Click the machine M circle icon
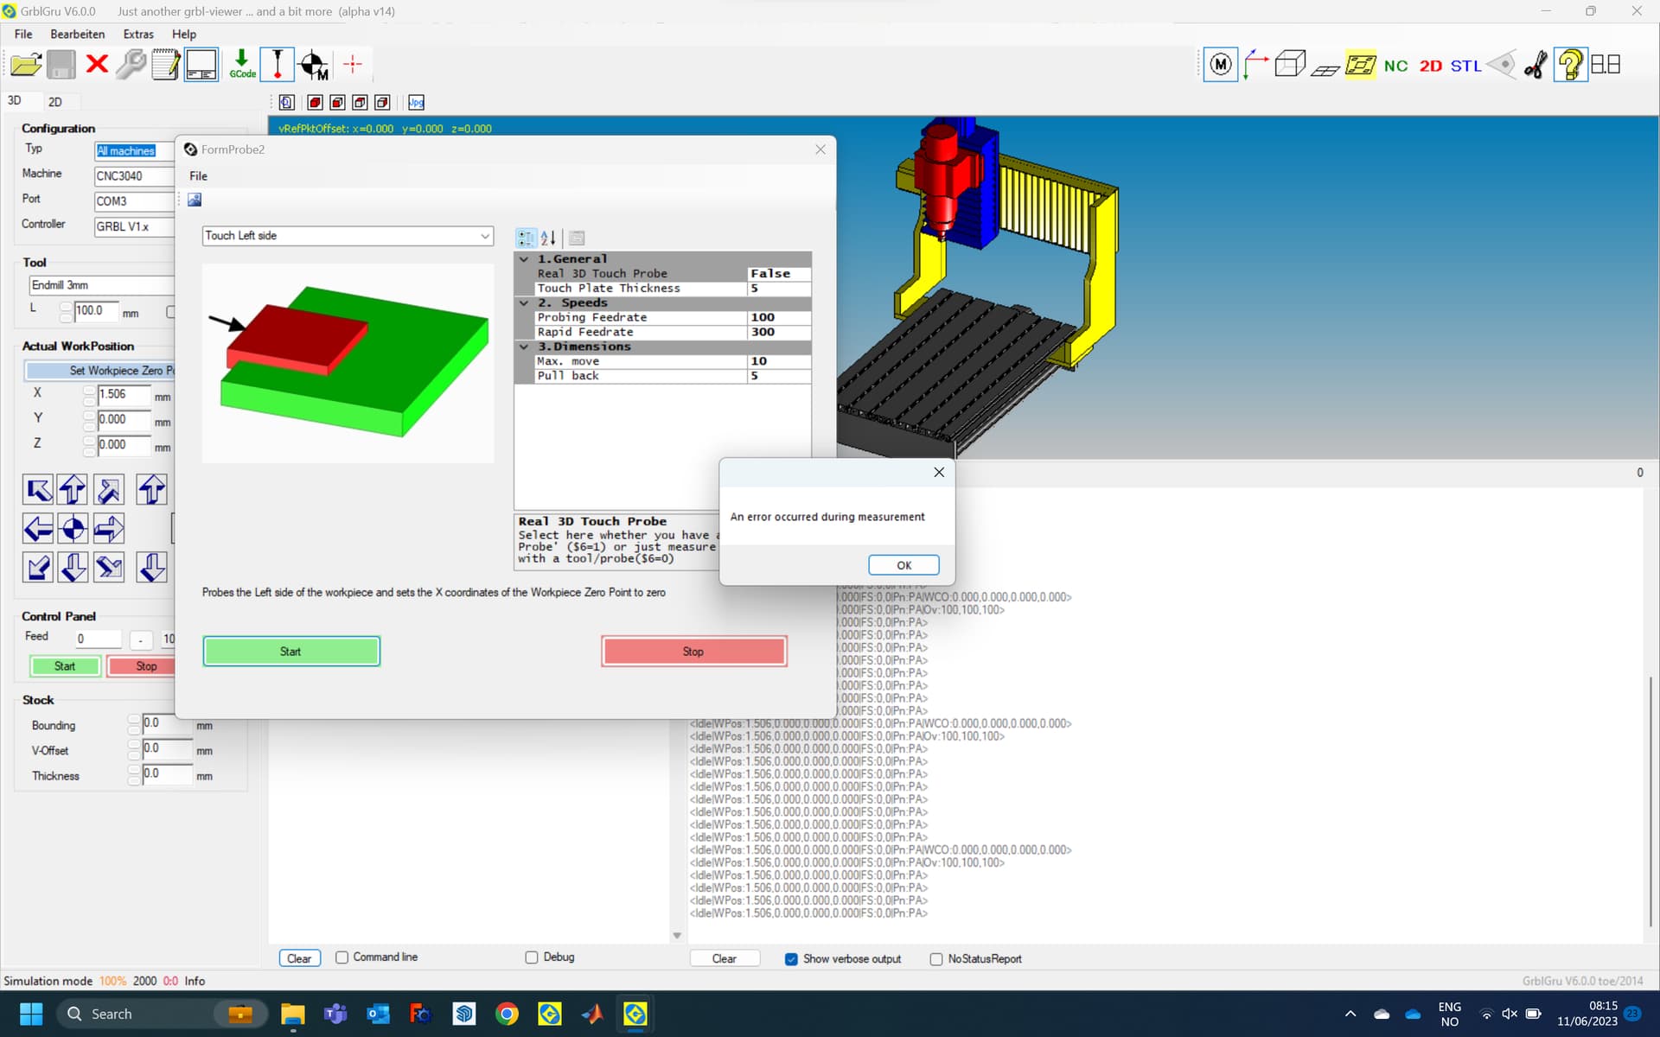Viewport: 1660px width, 1037px height. pos(1220,65)
